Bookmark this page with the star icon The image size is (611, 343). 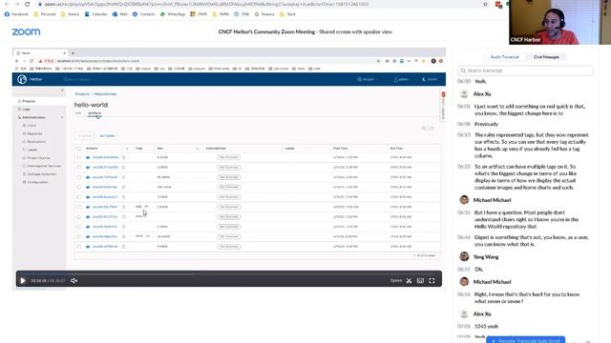(x=485, y=4)
